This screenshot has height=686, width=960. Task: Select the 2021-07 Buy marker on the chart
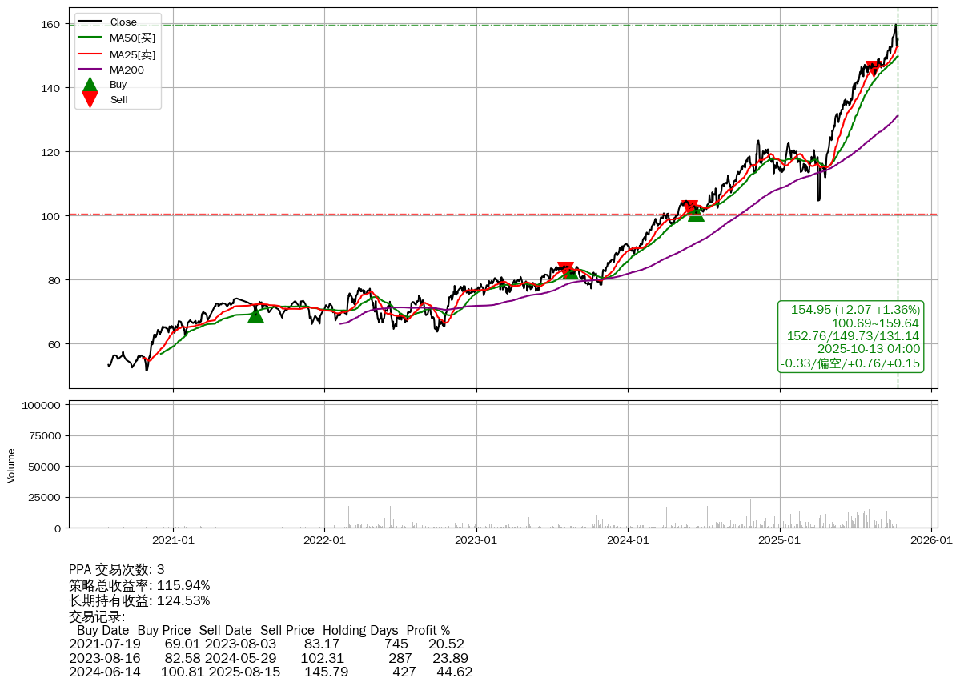pyautogui.click(x=255, y=315)
